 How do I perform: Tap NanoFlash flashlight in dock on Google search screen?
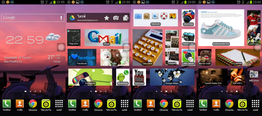pyautogui.click(x=46, y=105)
